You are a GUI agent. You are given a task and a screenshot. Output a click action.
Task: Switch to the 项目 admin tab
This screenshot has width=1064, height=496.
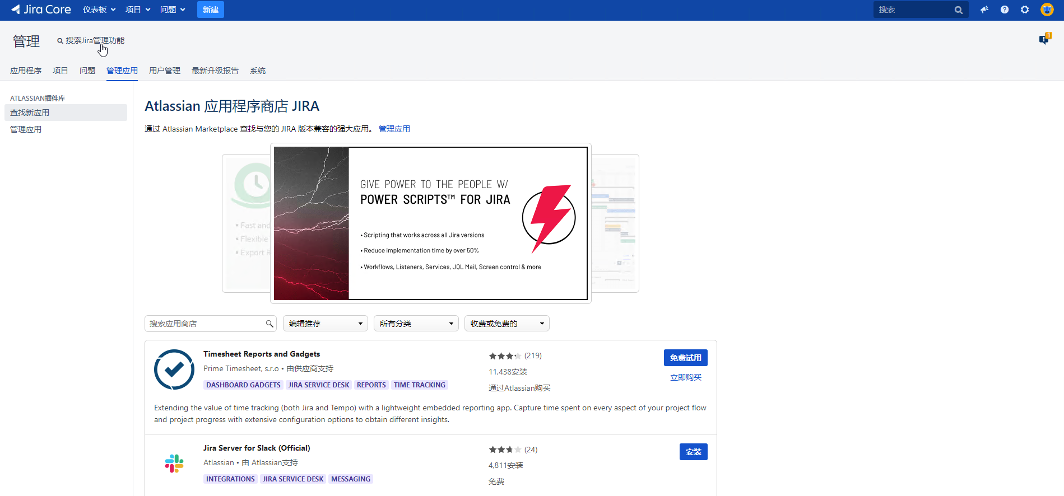(61, 71)
